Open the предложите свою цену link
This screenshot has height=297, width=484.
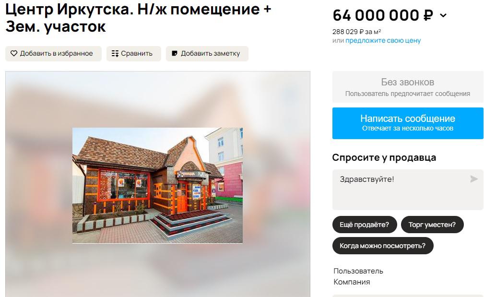[x=383, y=40]
